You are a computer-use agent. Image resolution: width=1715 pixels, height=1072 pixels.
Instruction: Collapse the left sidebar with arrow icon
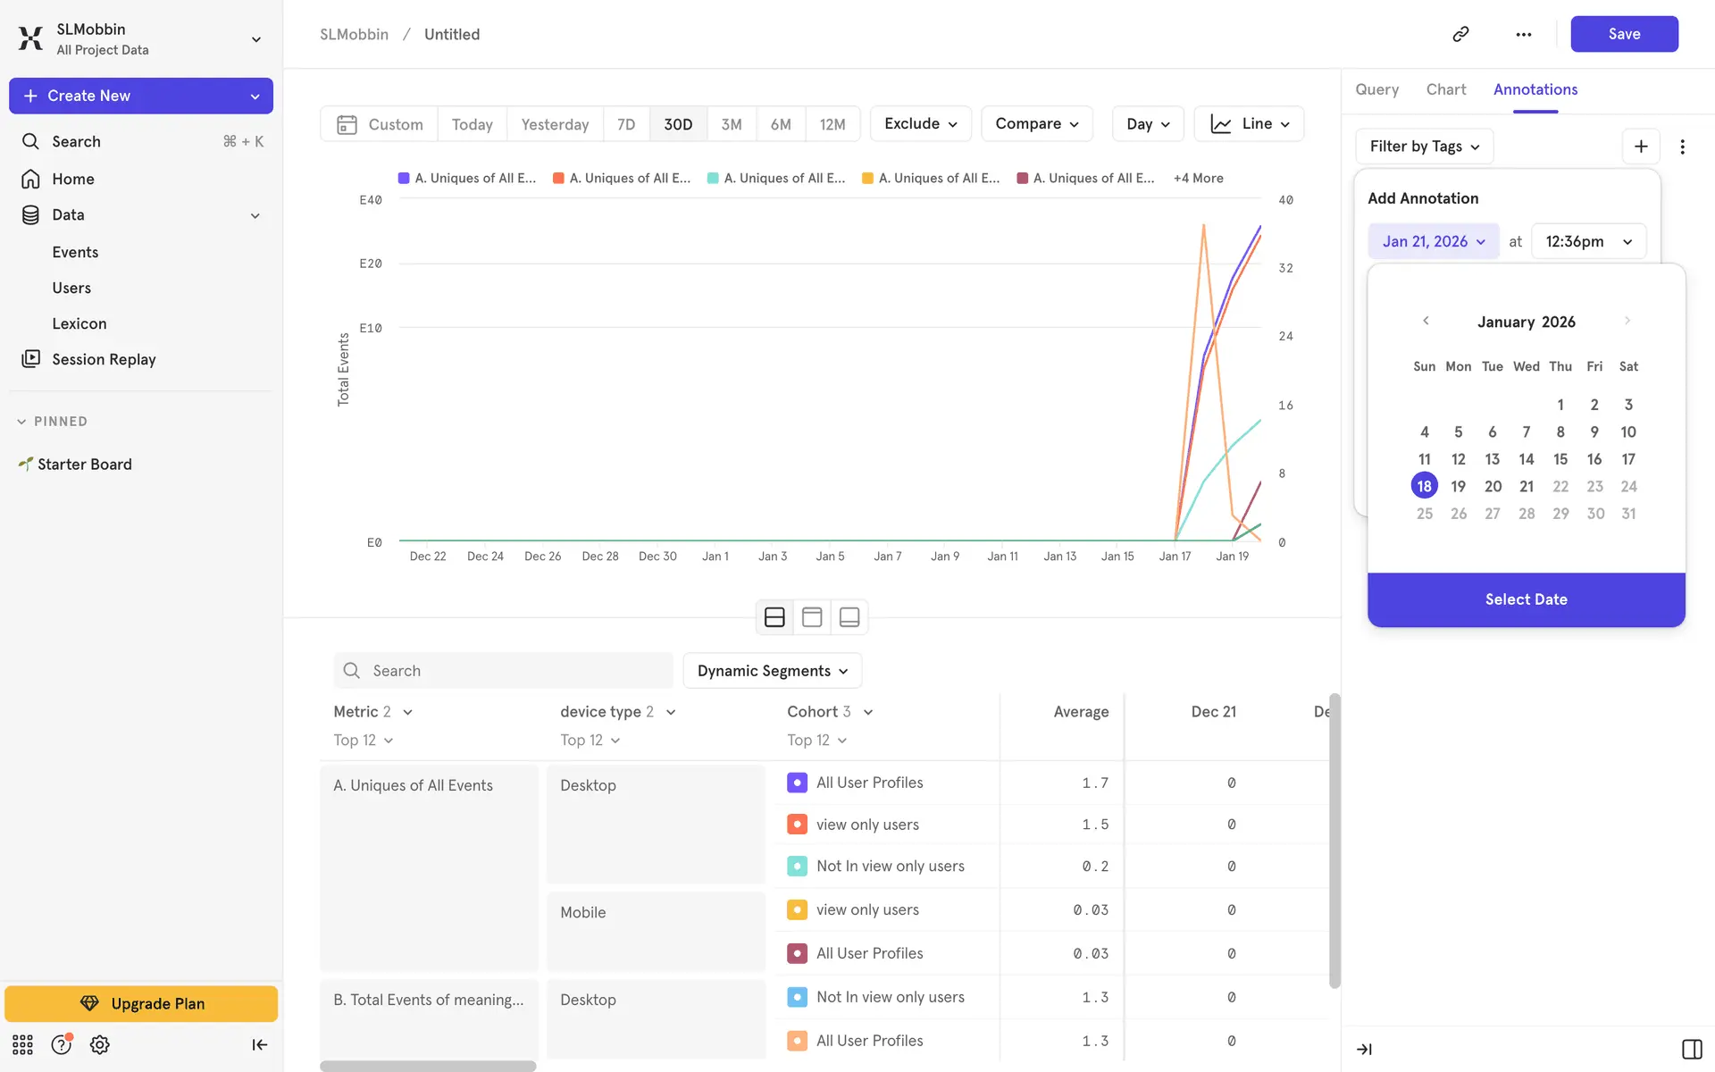(x=259, y=1044)
